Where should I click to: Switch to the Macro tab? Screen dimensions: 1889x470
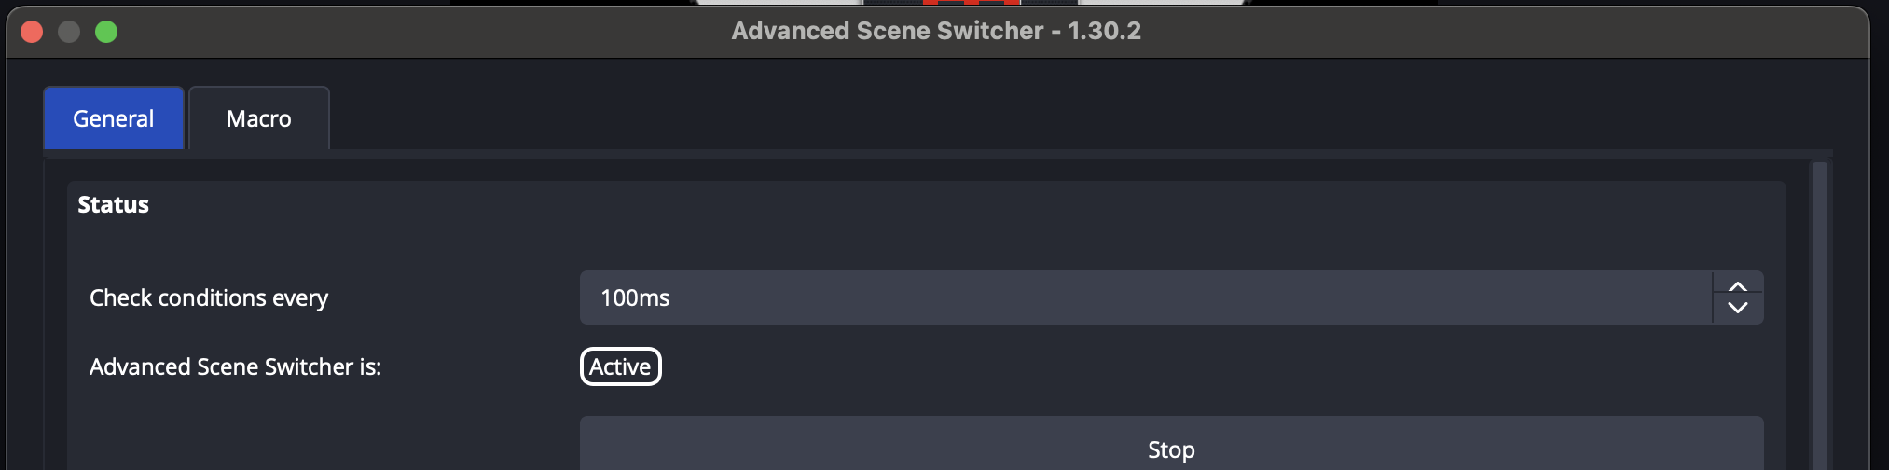point(259,118)
